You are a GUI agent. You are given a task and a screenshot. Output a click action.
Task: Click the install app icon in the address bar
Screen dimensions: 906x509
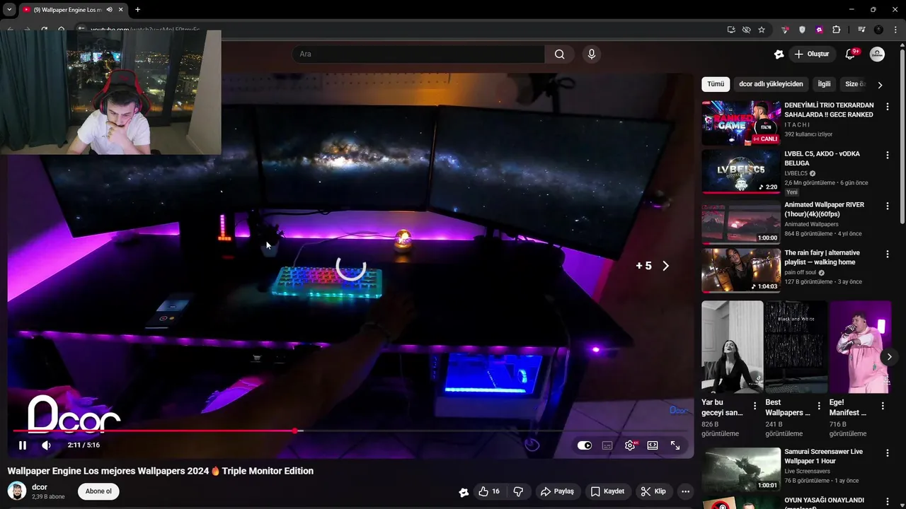point(731,30)
